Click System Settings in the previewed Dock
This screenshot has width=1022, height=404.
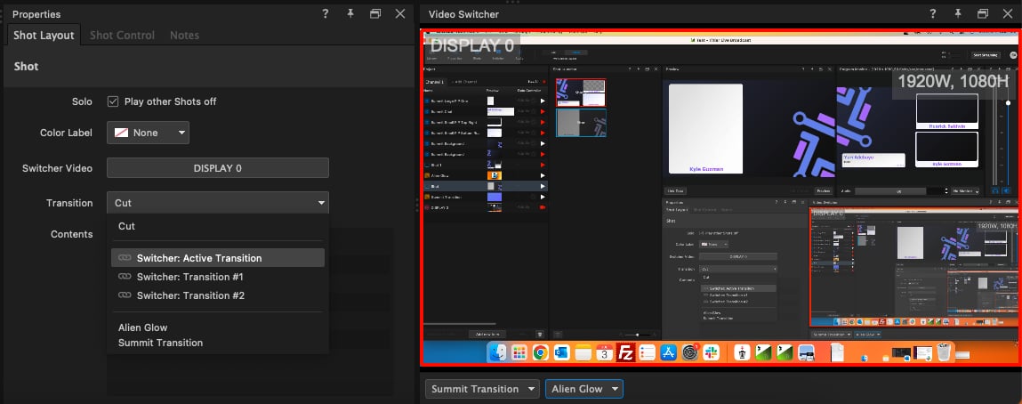click(690, 352)
